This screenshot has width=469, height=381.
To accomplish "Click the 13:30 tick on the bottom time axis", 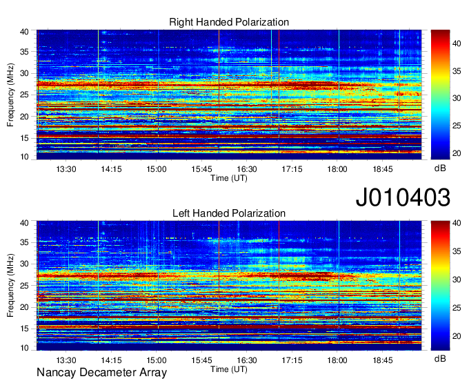I will pos(66,360).
